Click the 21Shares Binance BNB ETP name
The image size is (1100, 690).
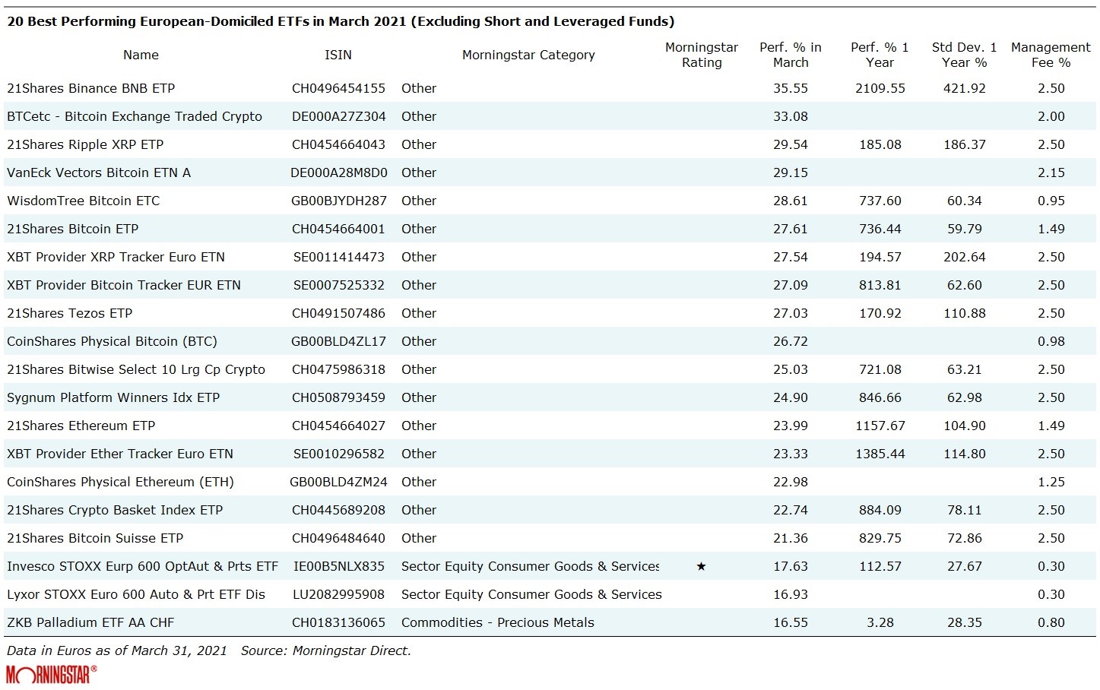(91, 88)
